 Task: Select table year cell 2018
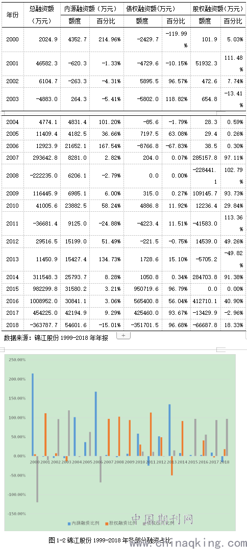(13, 325)
